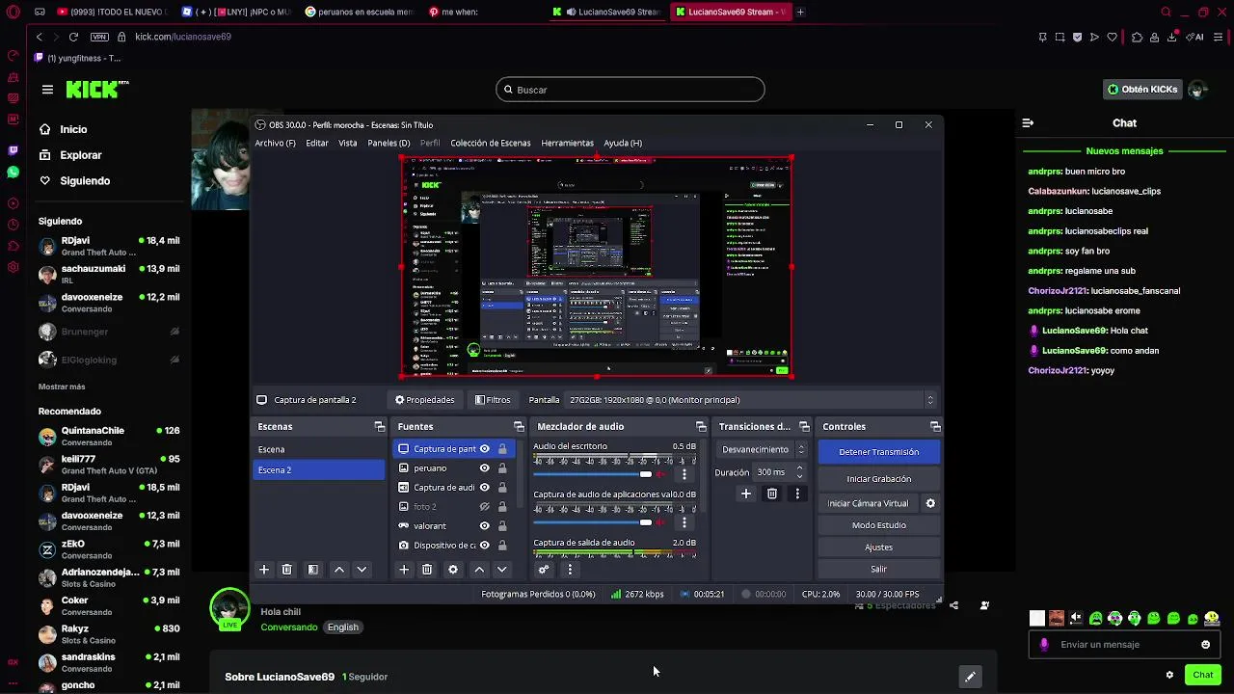
Task: Open Herramientas menu in OBS
Action: (x=567, y=143)
